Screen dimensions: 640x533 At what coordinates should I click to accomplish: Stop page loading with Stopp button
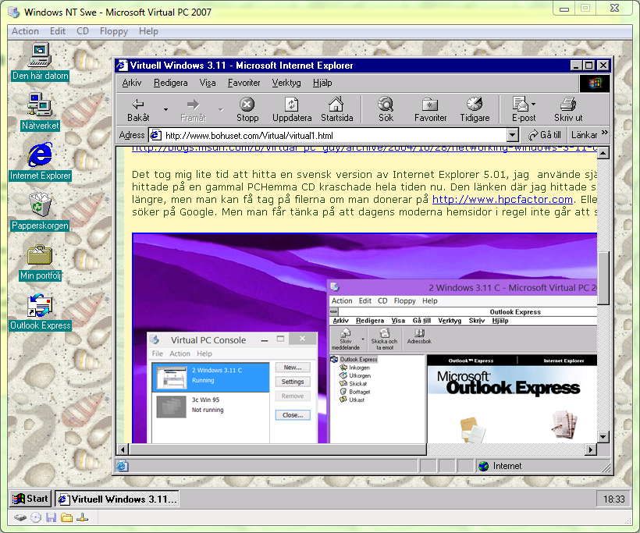(247, 110)
